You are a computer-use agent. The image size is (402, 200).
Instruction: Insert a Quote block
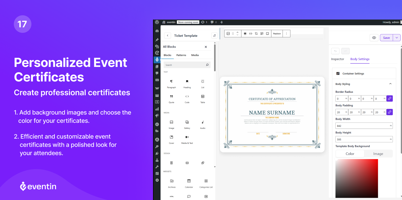click(171, 99)
